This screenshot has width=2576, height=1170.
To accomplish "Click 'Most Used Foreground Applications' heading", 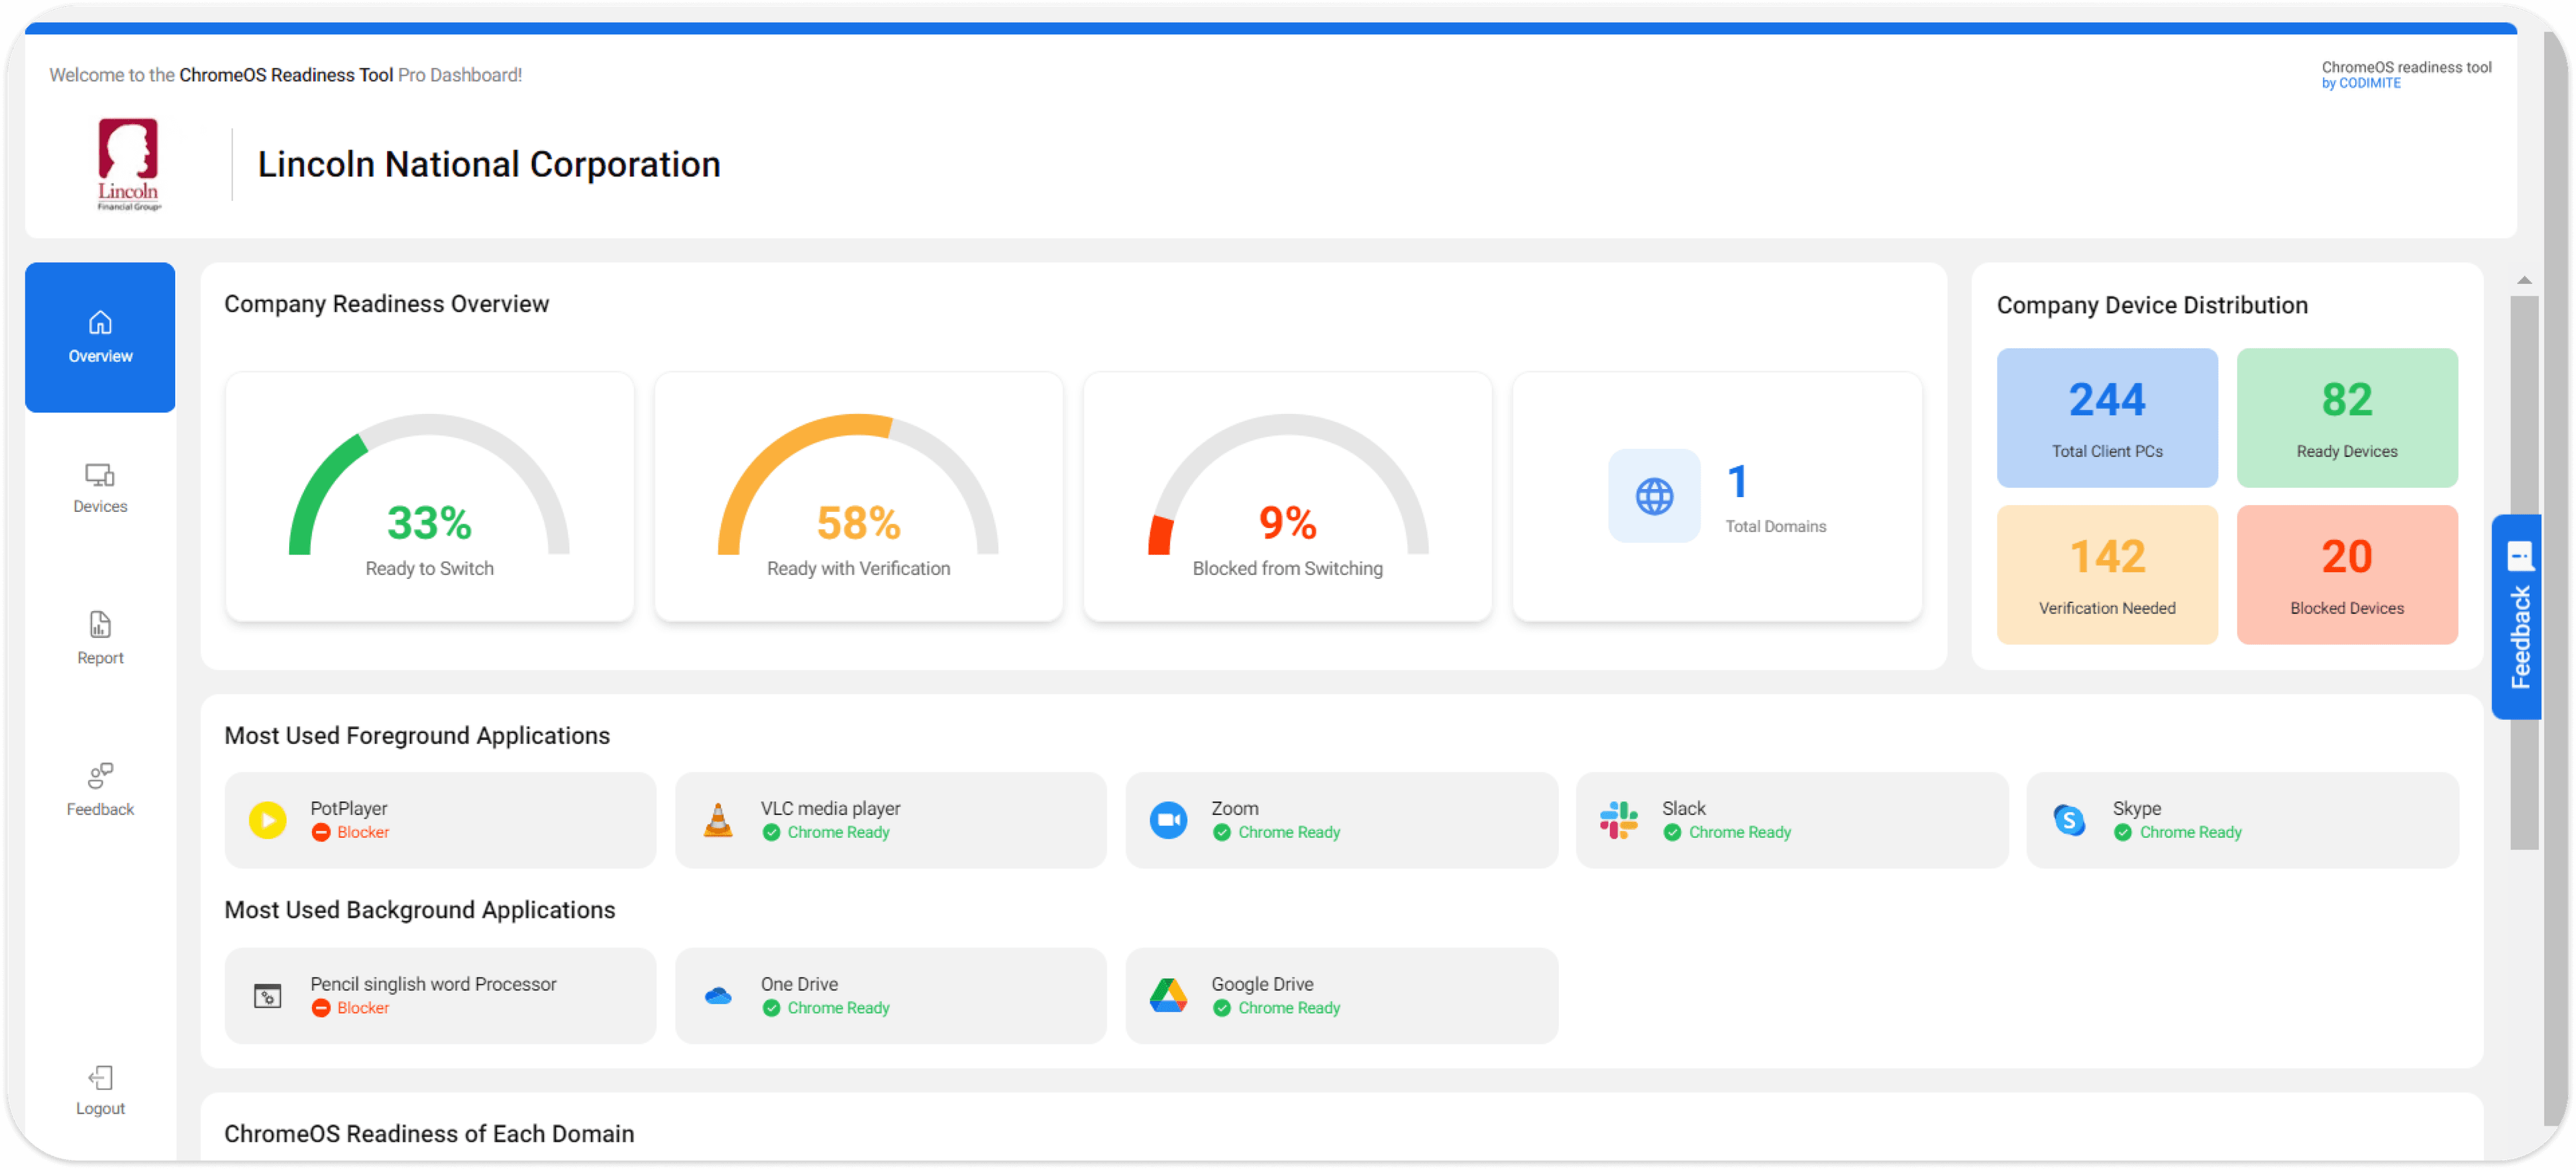I will click(x=417, y=736).
